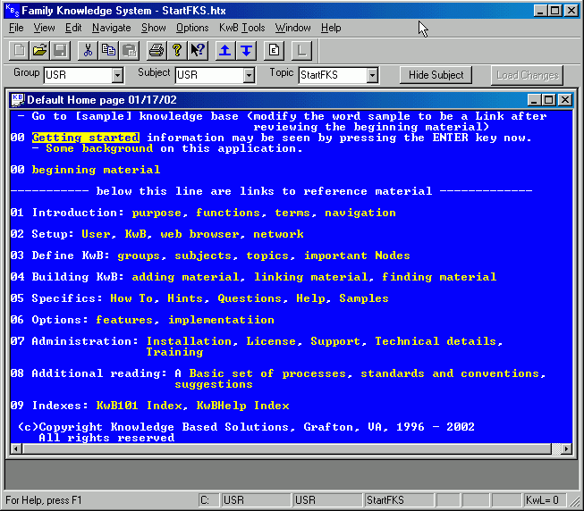Open the finding material link
The image size is (584, 511).
439,277
